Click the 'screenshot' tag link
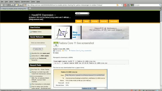This screenshot has height=91, width=162. tap(88, 51)
